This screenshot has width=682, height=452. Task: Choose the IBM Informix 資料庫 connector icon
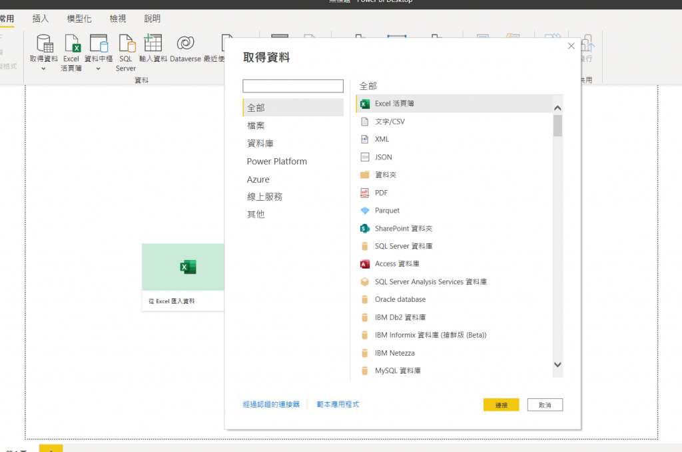tap(365, 335)
